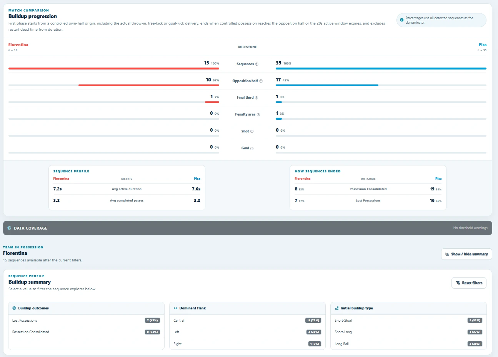The image size is (498, 357).
Task: Click the shield icon in Data Coverage bar
Action: (10, 228)
